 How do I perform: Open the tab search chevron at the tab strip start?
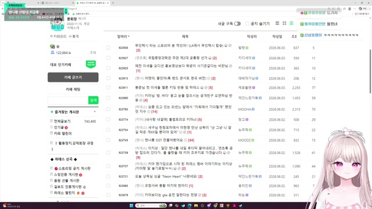[2, 3]
